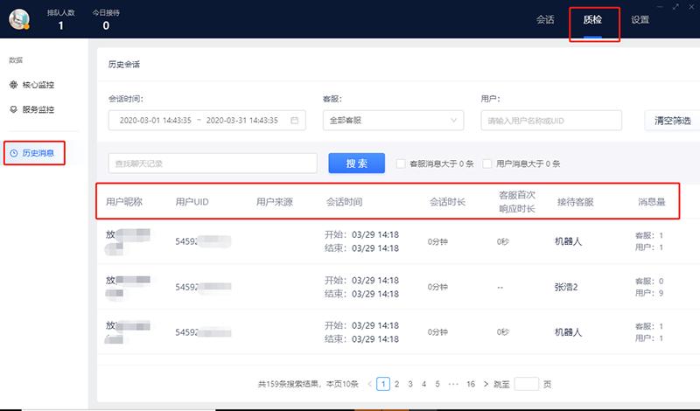
Task: Toggle 用户消息大于 0 条 checkbox
Action: 486,164
